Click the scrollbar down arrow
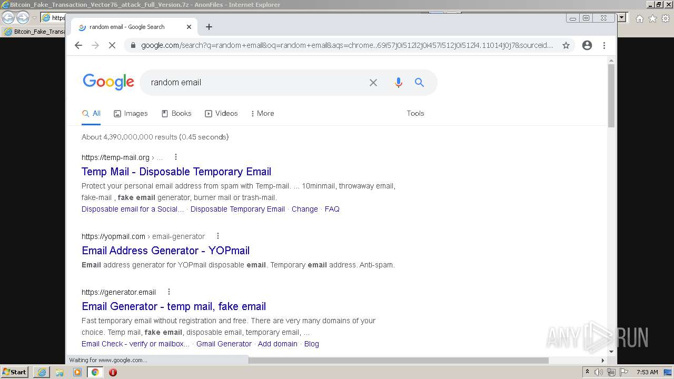The width and height of the screenshot is (674, 379). tap(611, 352)
